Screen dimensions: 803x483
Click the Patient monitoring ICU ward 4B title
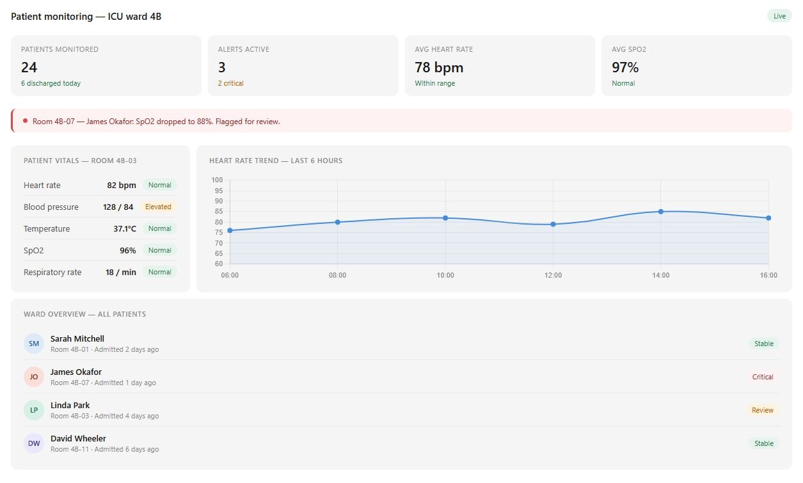86,17
